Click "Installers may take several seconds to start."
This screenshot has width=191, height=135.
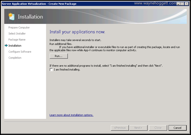click(75, 40)
